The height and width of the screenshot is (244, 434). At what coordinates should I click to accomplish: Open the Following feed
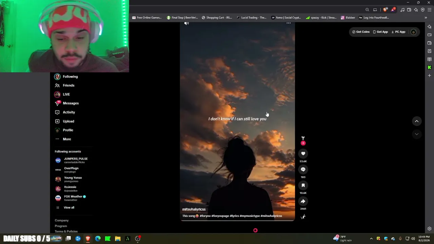(x=66, y=77)
